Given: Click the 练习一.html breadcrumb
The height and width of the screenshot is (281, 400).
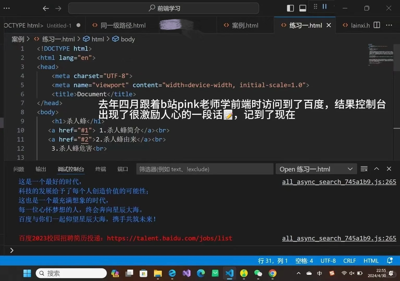Looking at the screenshot, I should pos(54,39).
